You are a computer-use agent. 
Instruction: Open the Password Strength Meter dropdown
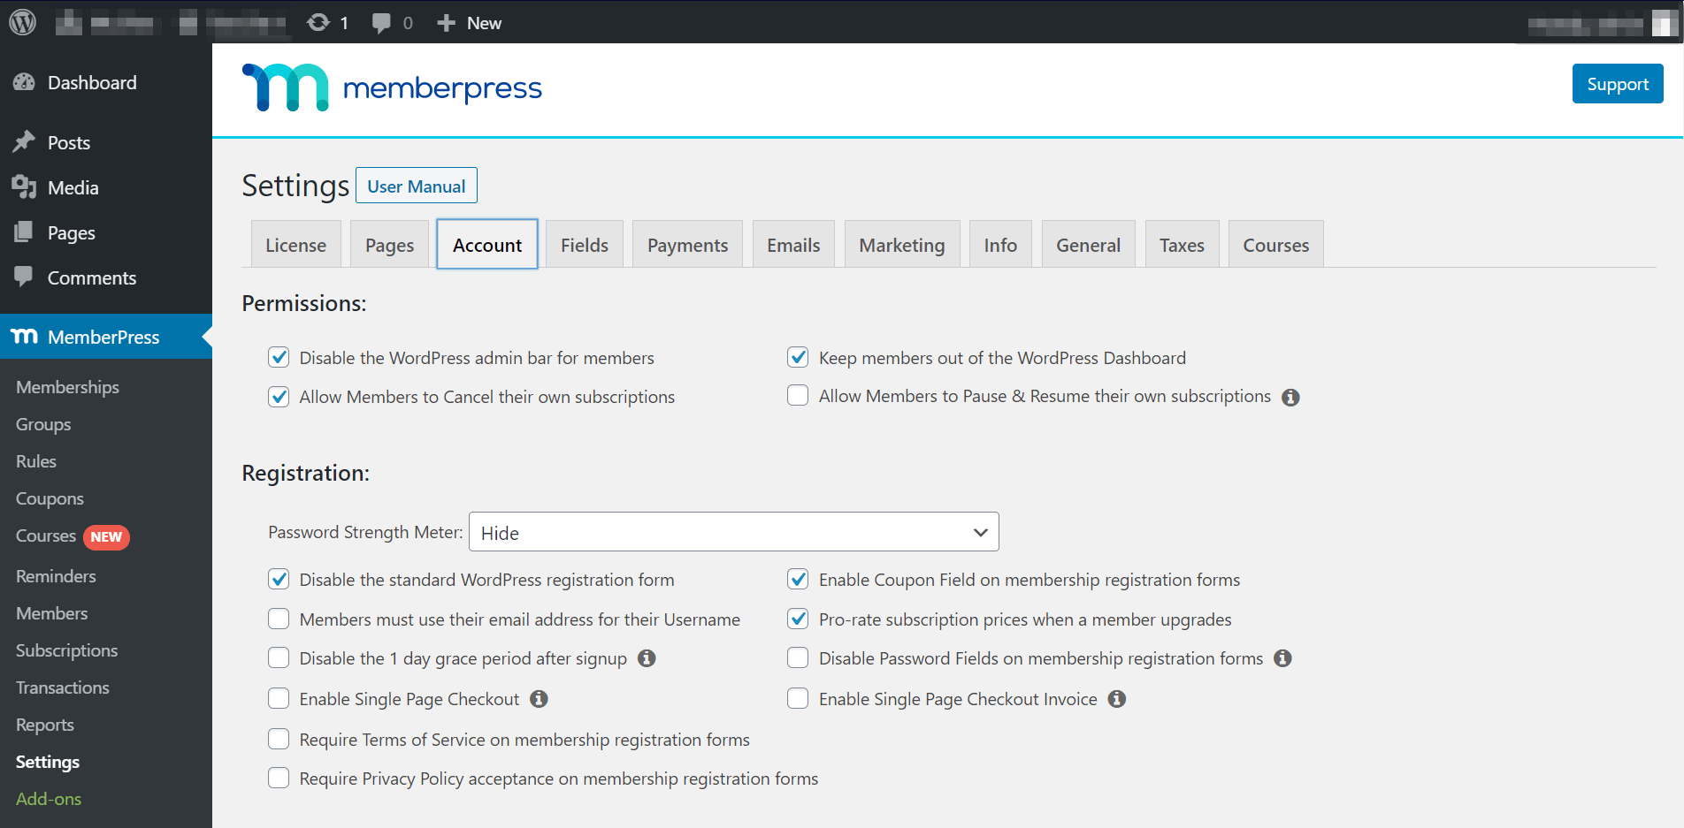(x=734, y=532)
